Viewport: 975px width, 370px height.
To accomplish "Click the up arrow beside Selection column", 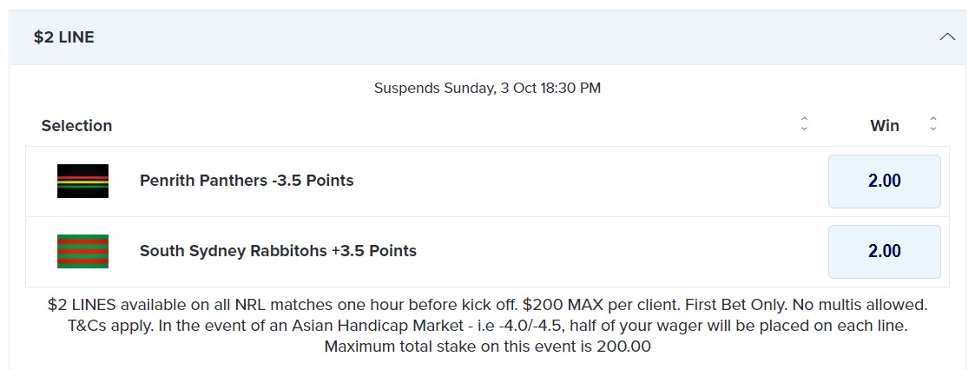I will click(804, 119).
